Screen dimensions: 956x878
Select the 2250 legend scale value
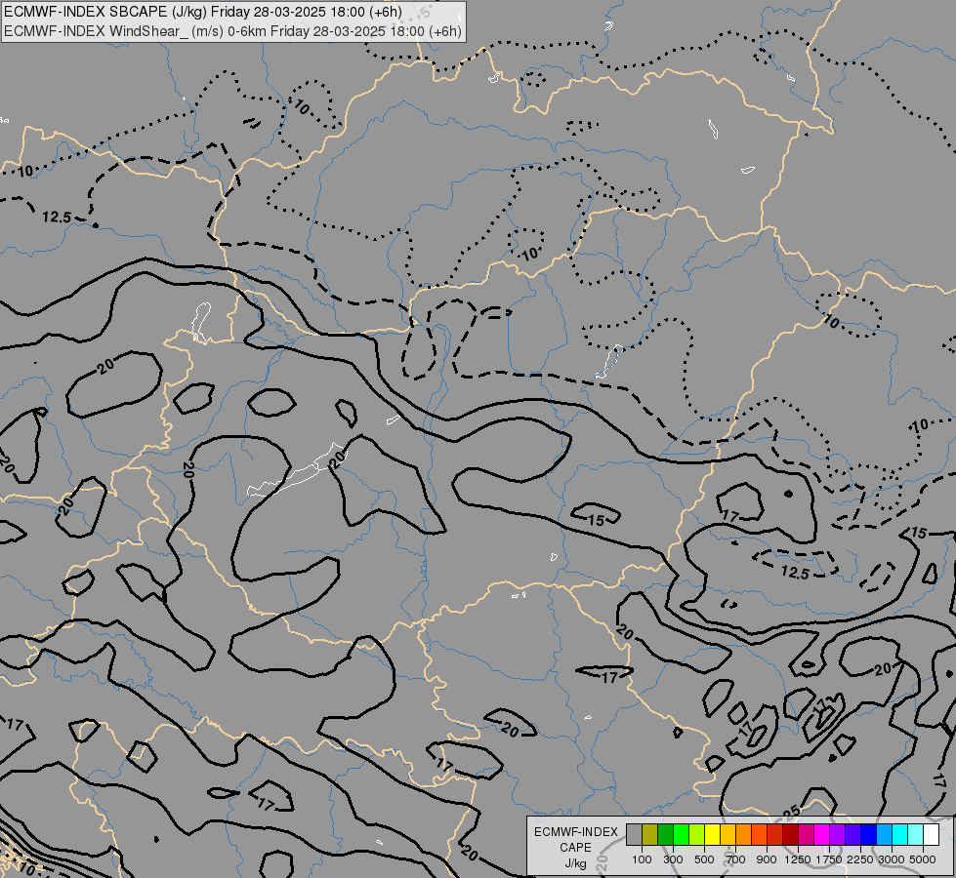(x=860, y=859)
